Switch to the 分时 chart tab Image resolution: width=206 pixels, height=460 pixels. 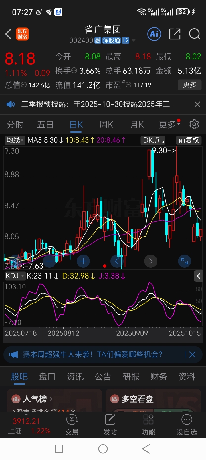(15, 125)
